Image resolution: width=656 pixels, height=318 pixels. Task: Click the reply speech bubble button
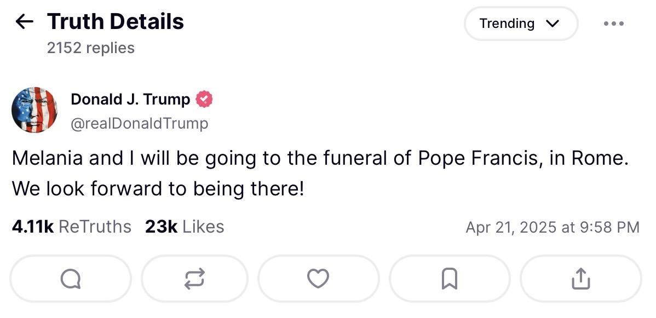pyautogui.click(x=70, y=279)
